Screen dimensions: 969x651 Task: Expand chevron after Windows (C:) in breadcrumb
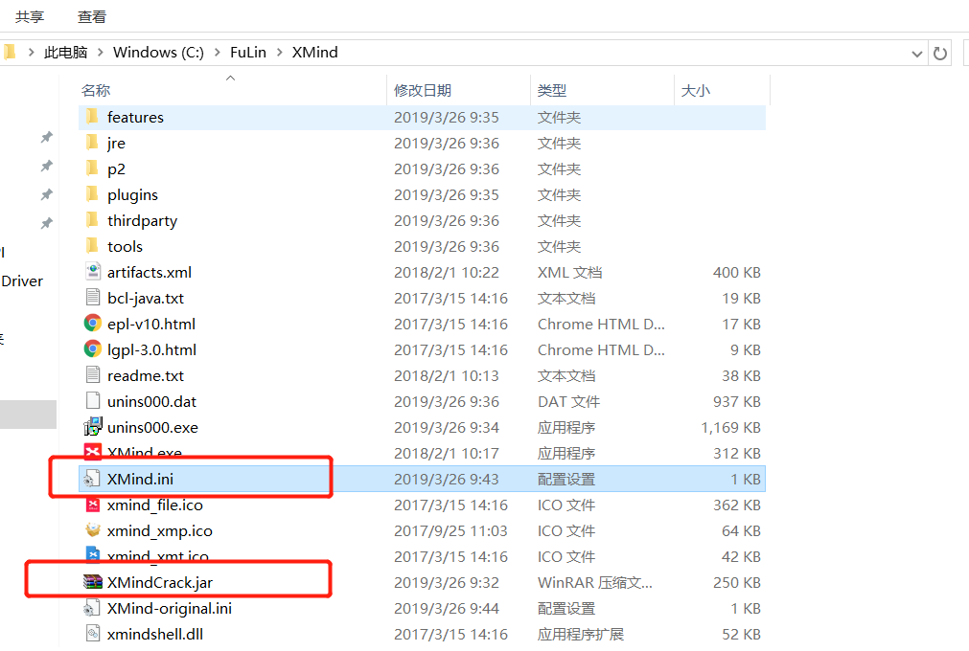click(x=217, y=53)
